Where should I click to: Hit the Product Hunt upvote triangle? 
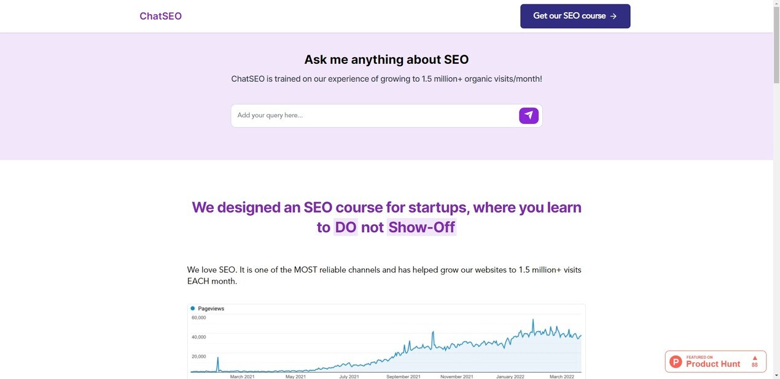click(755, 358)
